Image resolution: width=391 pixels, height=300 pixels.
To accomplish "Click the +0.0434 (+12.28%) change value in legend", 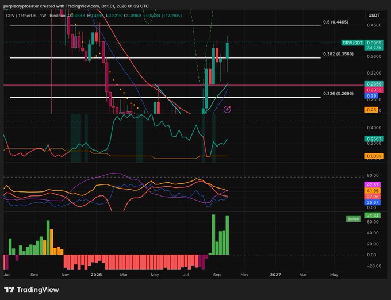I will (163, 16).
